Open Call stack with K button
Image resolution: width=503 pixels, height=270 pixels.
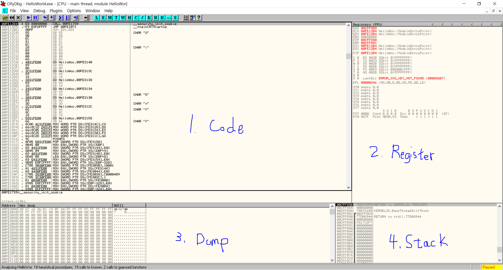pos(149,18)
